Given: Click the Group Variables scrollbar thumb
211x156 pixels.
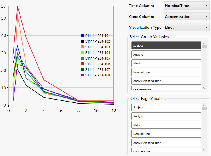Looking at the screenshot, I should click(x=204, y=47).
